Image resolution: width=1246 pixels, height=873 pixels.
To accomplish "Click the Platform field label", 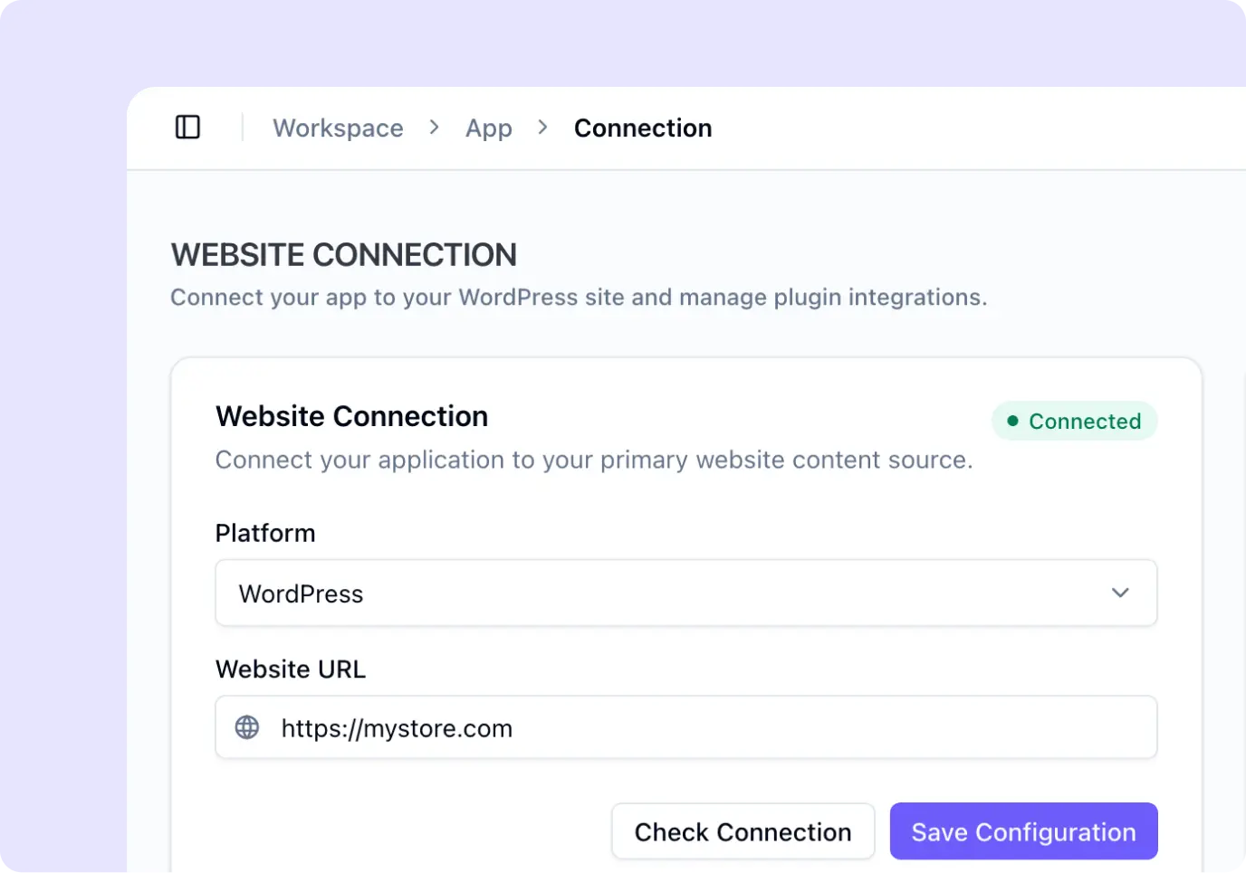I will (265, 533).
